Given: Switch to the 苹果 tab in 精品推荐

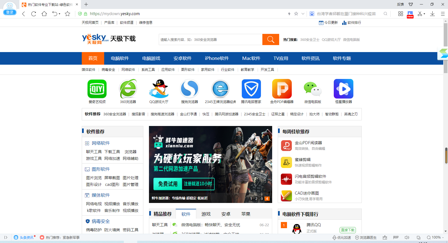Looking at the screenshot, I should [x=246, y=214].
